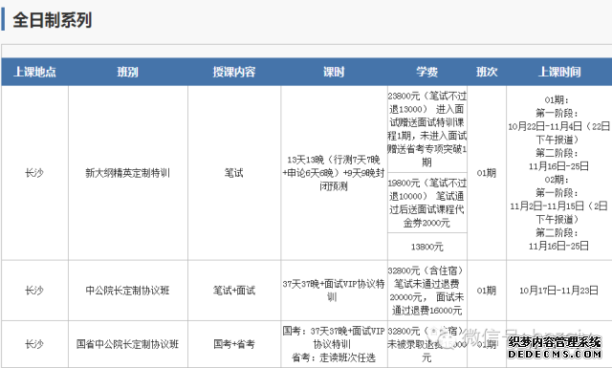The height and width of the screenshot is (368, 612).
Task: Click 01期 in the 新大纲精英定制特训 row
Action: tap(487, 173)
